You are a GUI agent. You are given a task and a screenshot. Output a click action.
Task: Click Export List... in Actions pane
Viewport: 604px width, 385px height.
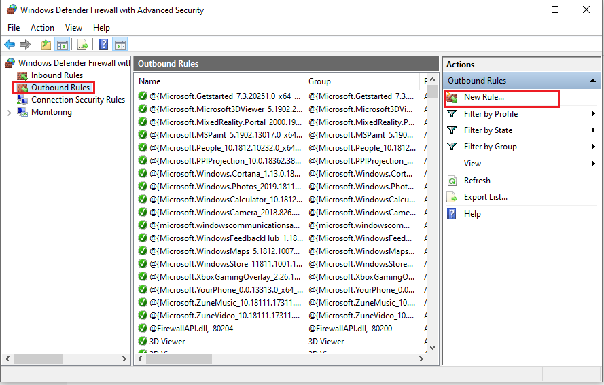pos(486,197)
